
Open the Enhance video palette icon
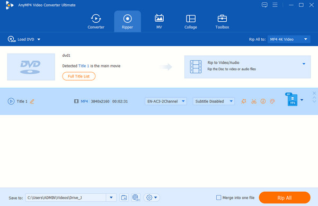(272, 101)
